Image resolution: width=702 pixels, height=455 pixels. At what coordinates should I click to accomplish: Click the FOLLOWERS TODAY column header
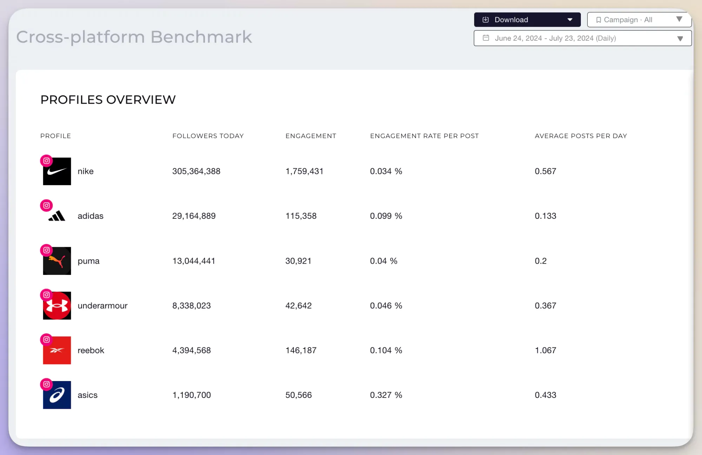(208, 136)
